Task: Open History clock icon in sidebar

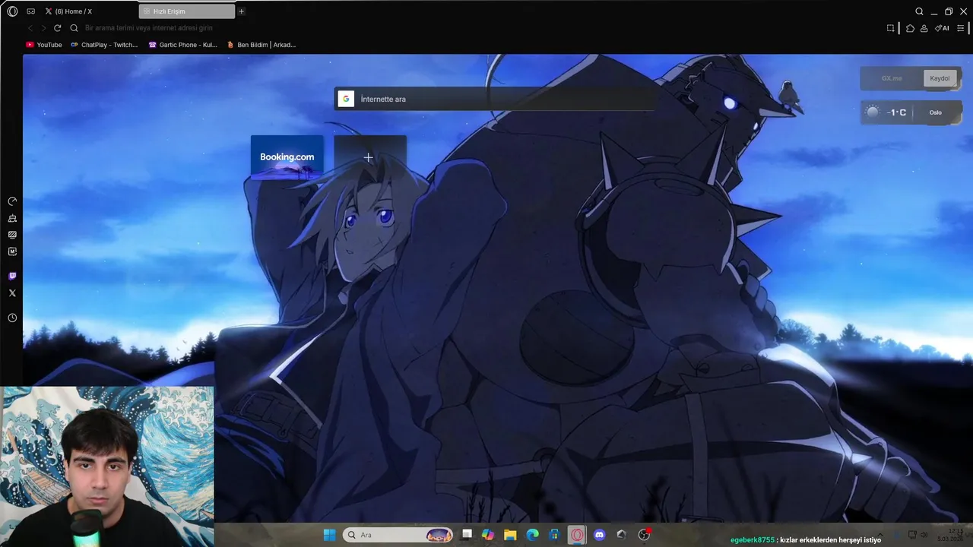Action: tap(12, 318)
